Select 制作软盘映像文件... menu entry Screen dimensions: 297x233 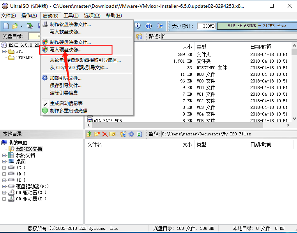(x=87, y=25)
